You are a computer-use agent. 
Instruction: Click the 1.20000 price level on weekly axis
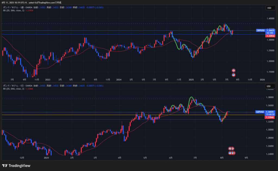(x=270, y=61)
